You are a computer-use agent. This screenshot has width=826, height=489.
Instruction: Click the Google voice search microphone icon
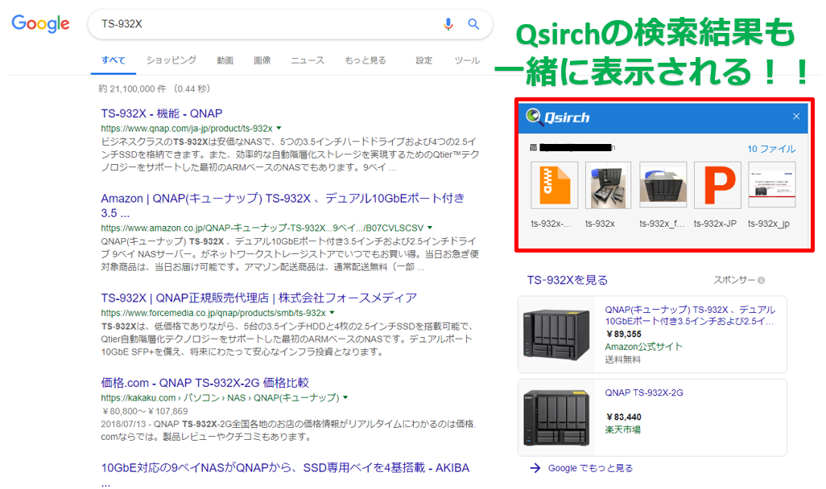coord(448,24)
